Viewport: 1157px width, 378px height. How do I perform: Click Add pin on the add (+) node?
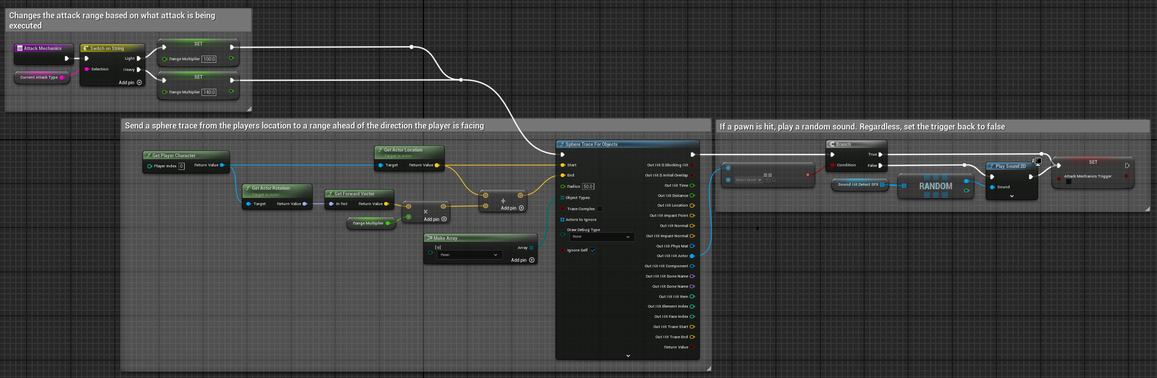tap(521, 208)
